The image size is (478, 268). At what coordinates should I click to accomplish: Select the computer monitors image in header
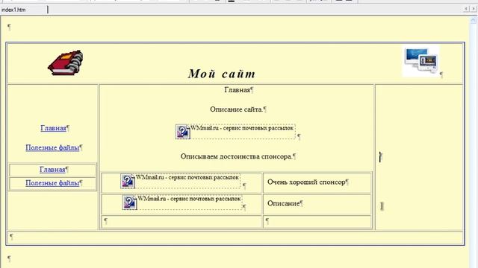pyautogui.click(x=420, y=61)
